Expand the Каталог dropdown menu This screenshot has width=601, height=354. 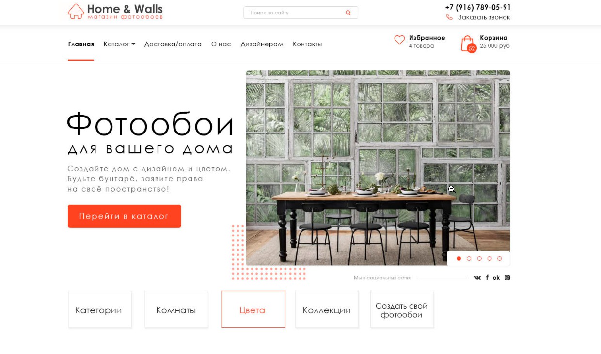pyautogui.click(x=119, y=44)
